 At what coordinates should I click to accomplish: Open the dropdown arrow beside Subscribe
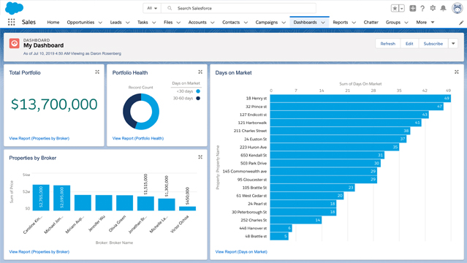[453, 44]
